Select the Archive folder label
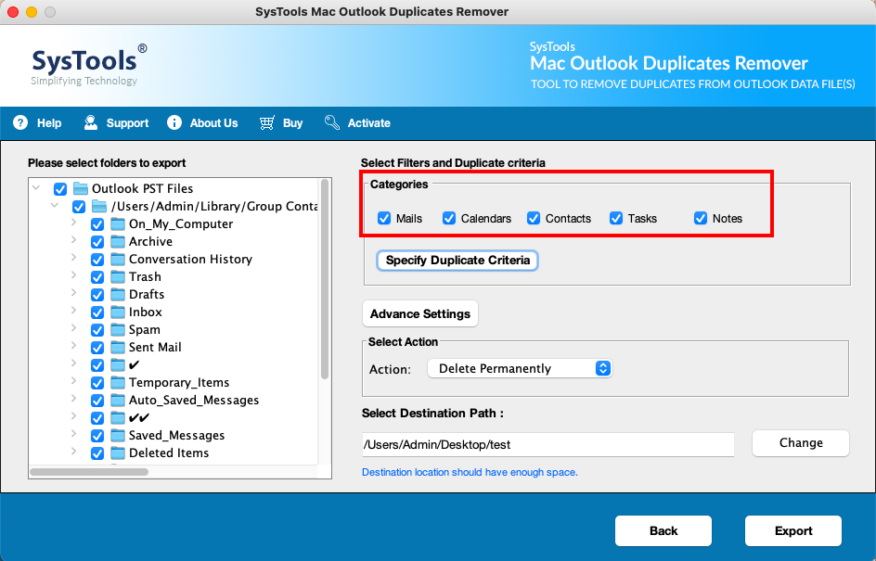The height and width of the screenshot is (561, 876). click(150, 242)
